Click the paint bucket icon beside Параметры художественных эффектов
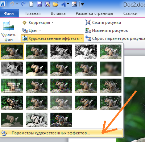The width and height of the screenshot is (145, 142). click(4, 133)
